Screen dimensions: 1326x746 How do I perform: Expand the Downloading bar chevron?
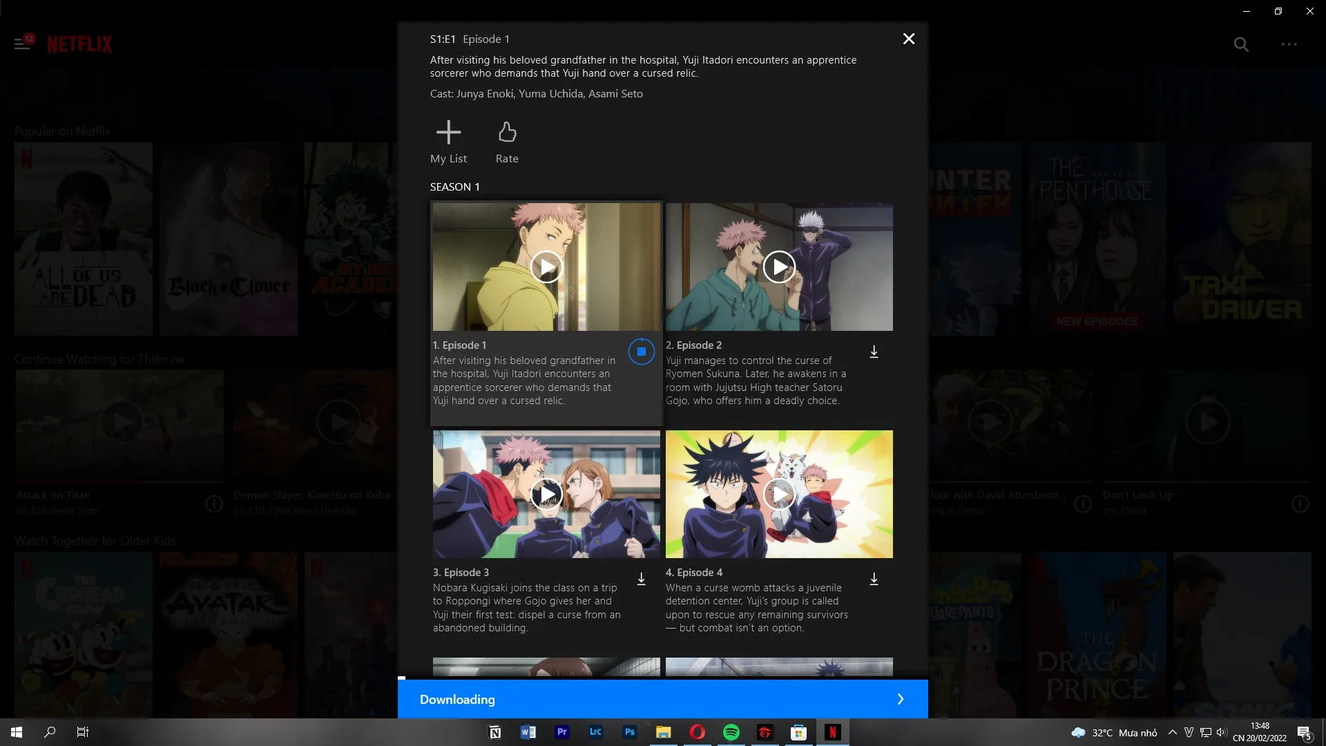coord(901,699)
